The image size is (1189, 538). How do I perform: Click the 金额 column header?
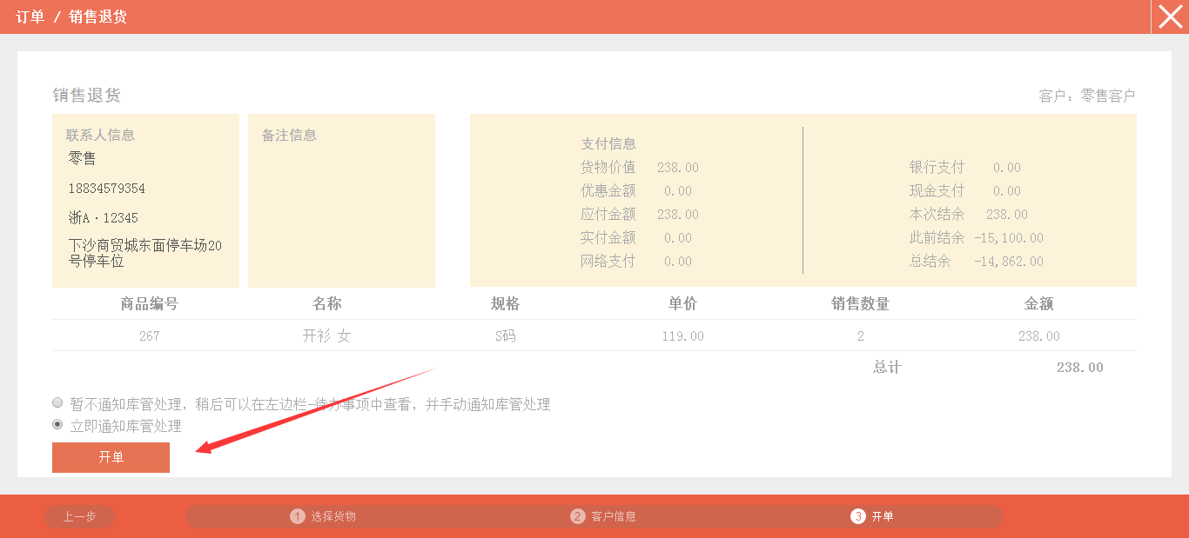1038,303
